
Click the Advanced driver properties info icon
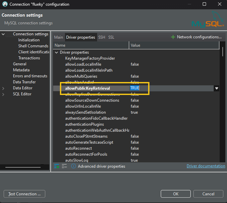[74, 166]
